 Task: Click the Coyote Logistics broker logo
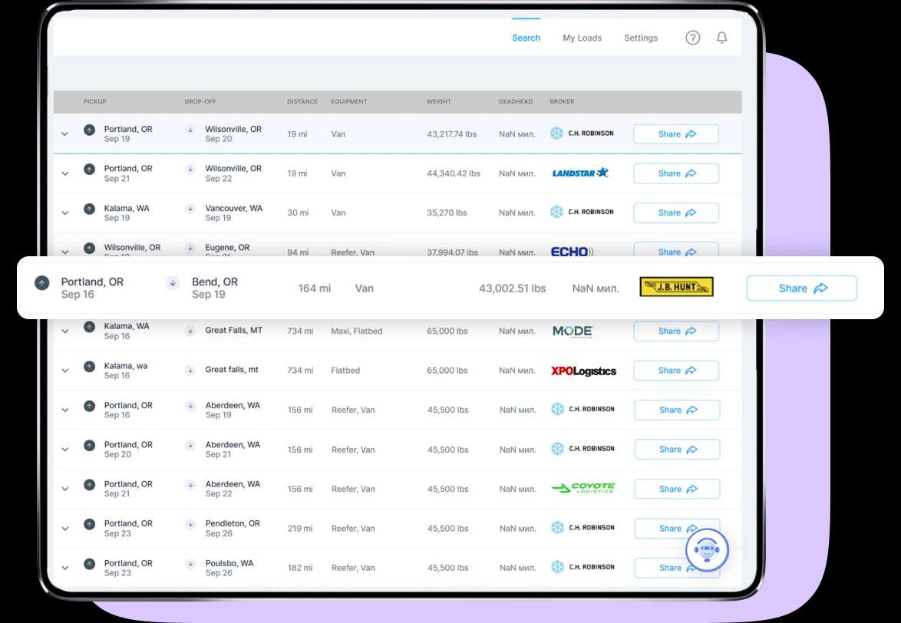coord(583,488)
